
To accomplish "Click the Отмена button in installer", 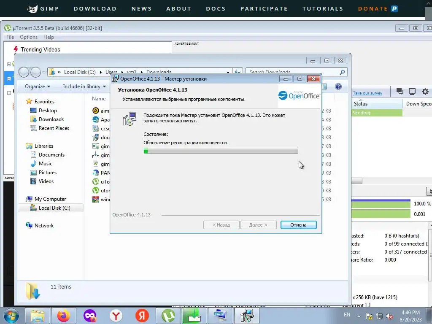I will coord(298,225).
